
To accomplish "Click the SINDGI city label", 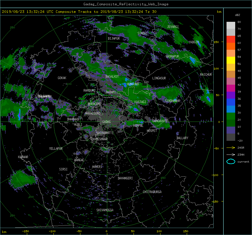I will pos(143,33).
